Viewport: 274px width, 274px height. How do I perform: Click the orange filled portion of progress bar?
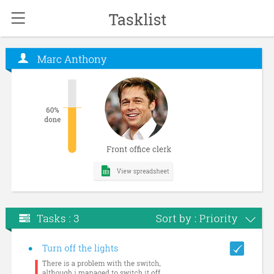pos(72,130)
